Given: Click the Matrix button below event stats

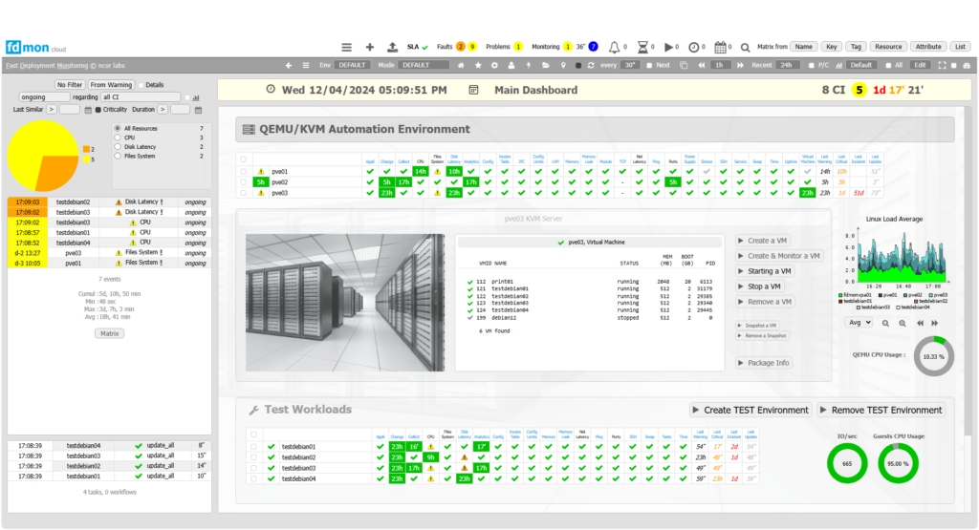Looking at the screenshot, I should 109,333.
